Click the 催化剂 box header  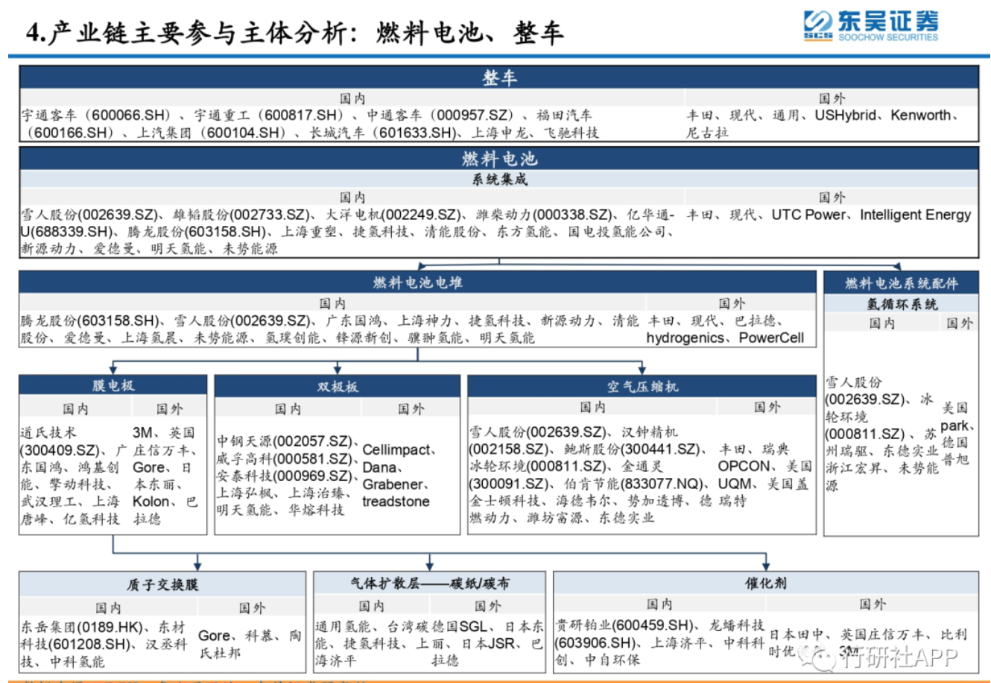765,583
